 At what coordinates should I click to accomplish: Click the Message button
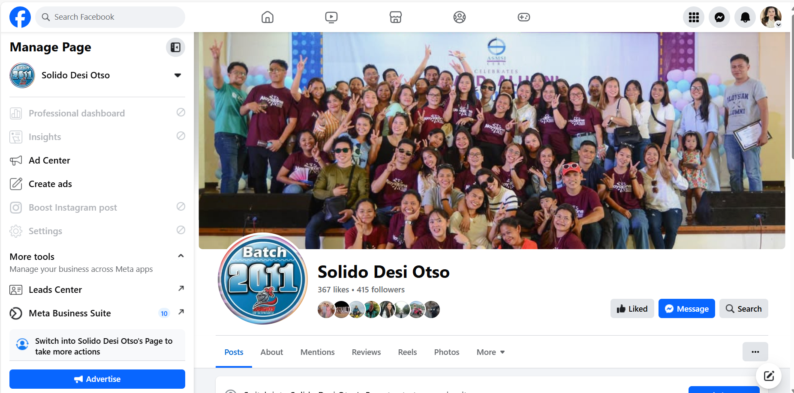tap(687, 309)
